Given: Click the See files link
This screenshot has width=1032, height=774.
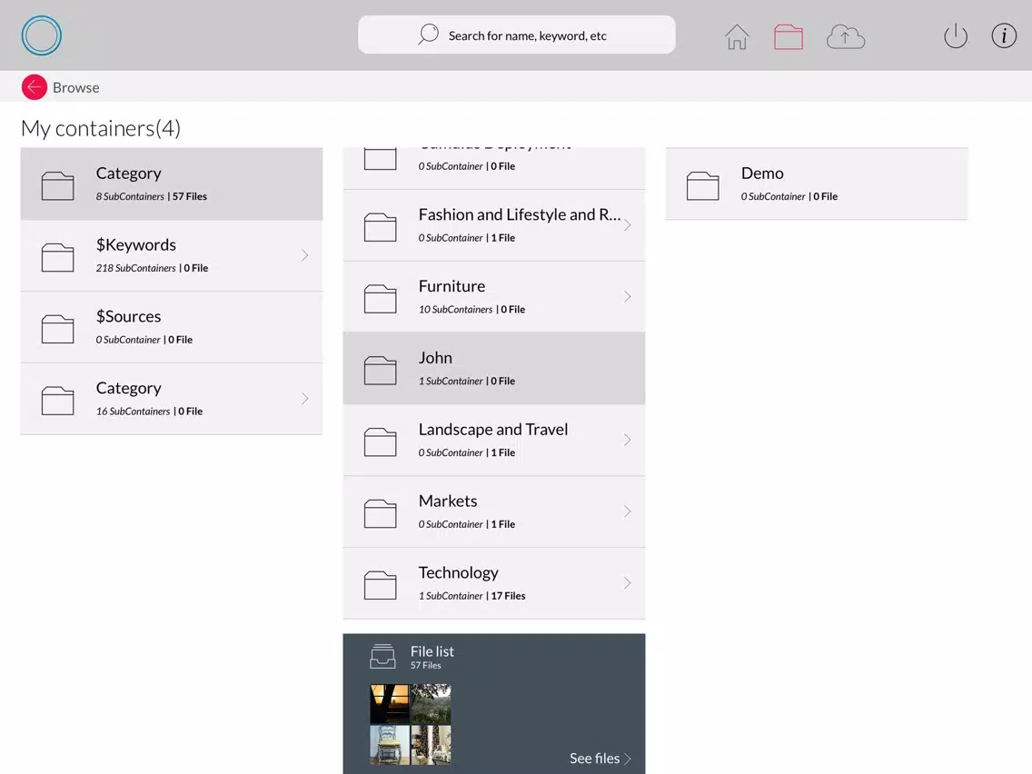Looking at the screenshot, I should 600,759.
